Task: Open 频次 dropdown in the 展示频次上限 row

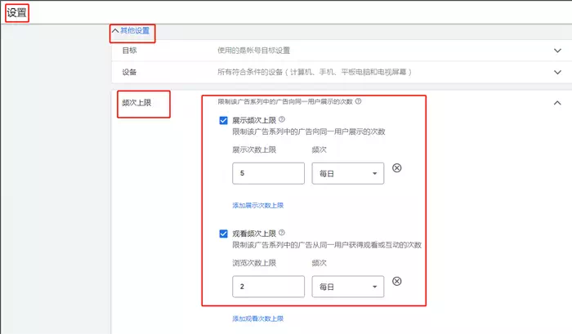Action: point(348,173)
